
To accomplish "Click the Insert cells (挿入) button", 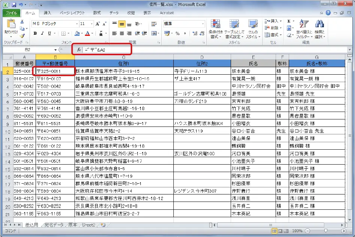I will coord(273,21).
